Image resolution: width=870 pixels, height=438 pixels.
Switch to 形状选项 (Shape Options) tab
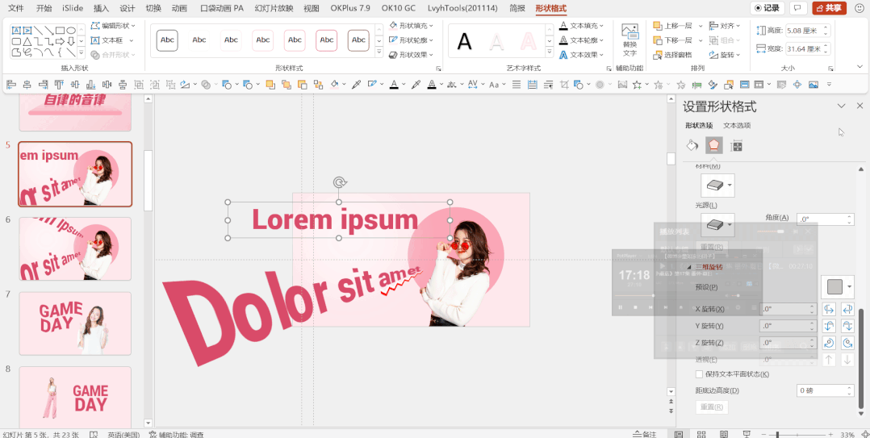(699, 125)
